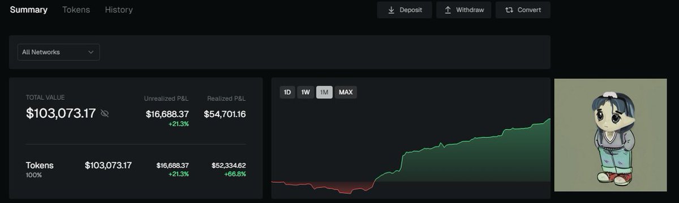This screenshot has height=203, width=679.
Task: Click the Convert button
Action: coord(523,10)
